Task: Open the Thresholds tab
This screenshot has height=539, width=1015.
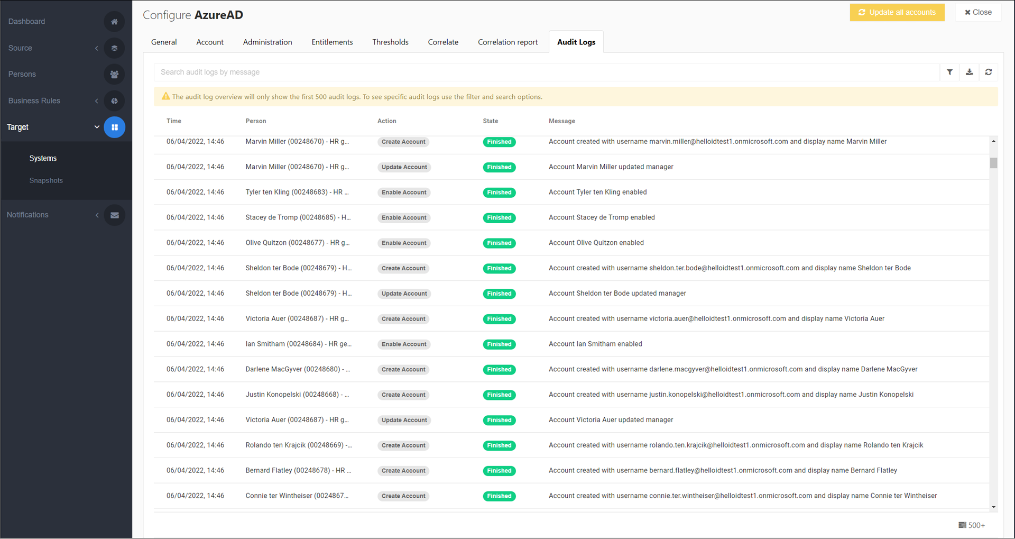Action: tap(390, 42)
